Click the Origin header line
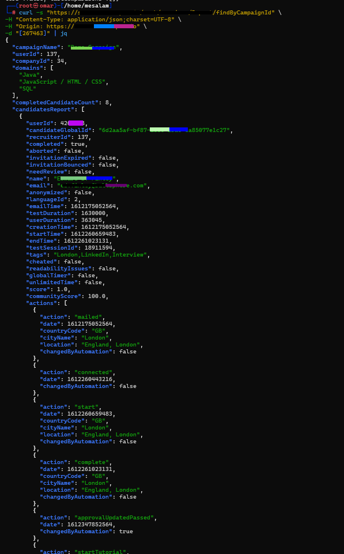The image size is (344, 554). click(76, 27)
